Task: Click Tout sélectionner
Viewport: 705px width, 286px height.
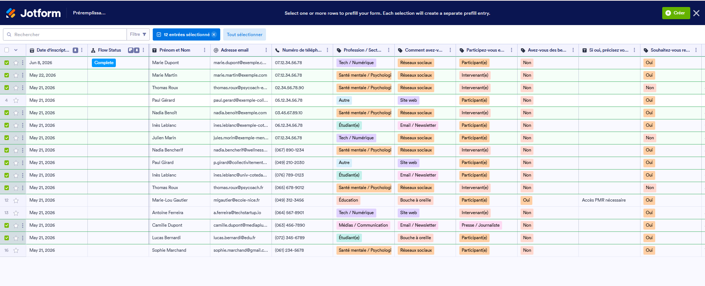Action: tap(245, 35)
